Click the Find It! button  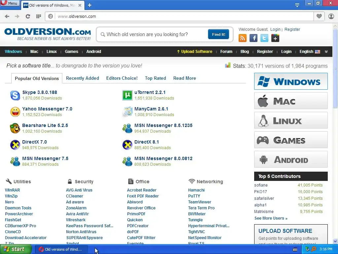tap(219, 34)
